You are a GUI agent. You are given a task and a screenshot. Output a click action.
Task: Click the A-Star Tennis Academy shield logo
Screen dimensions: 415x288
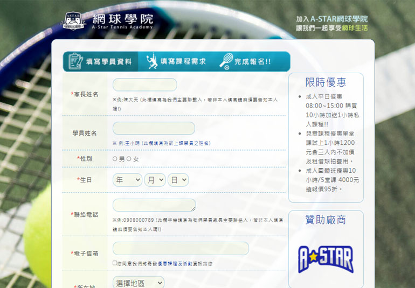[73, 21]
